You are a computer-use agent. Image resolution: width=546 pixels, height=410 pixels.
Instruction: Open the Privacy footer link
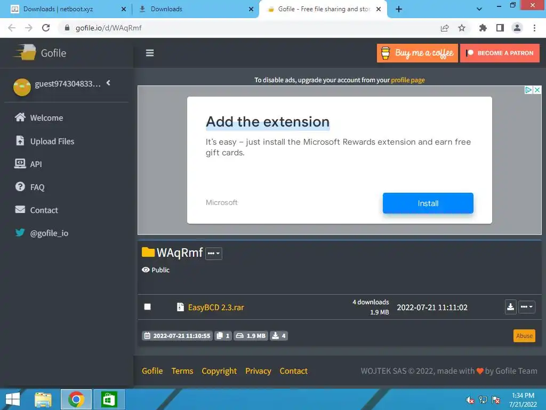click(x=258, y=371)
